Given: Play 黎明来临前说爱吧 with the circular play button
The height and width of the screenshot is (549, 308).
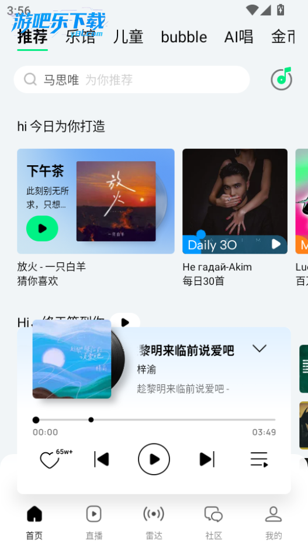Looking at the screenshot, I should [x=154, y=459].
